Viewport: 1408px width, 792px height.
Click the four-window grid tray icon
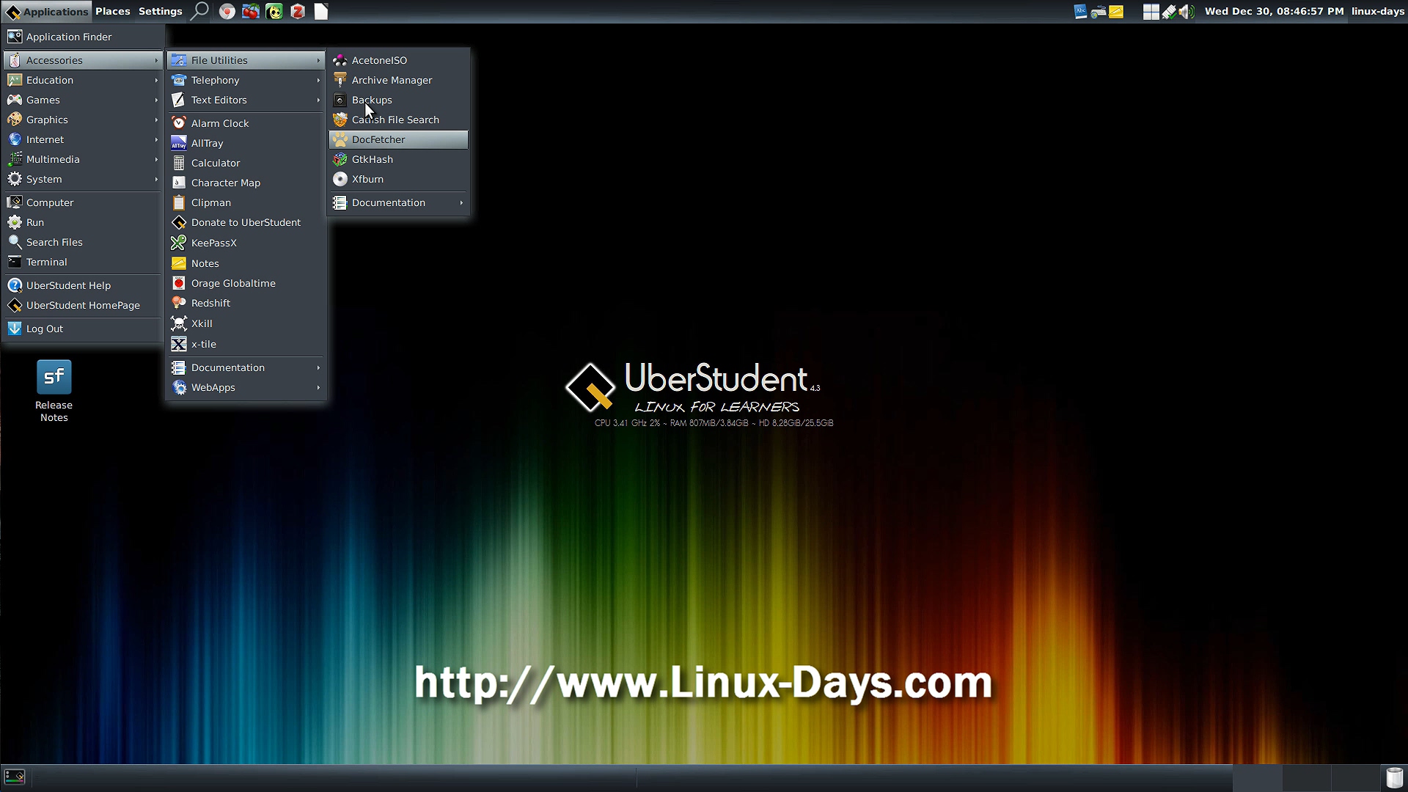[1151, 11]
